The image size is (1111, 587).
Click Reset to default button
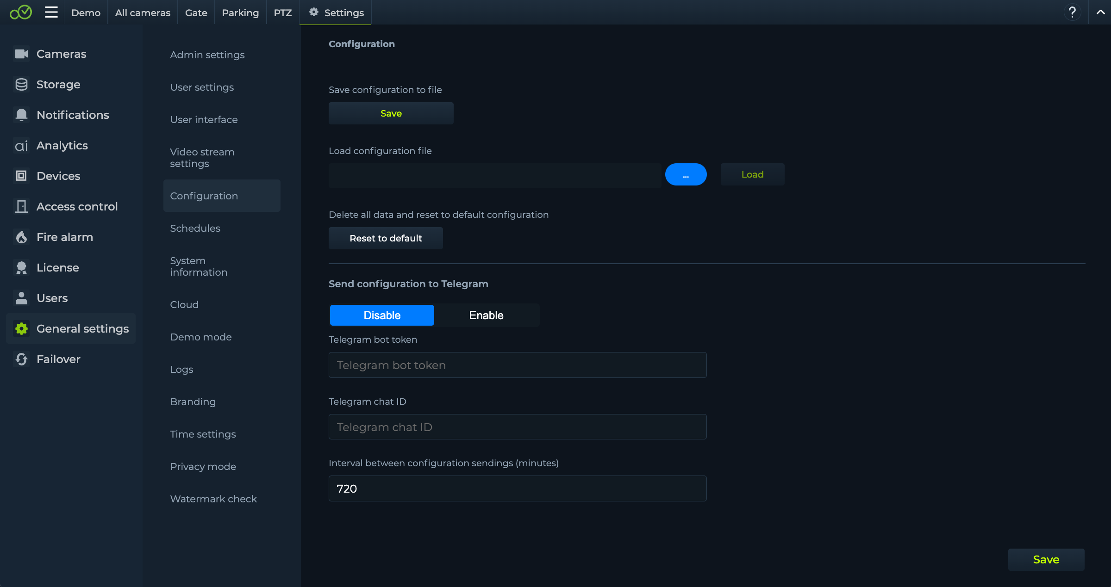386,238
